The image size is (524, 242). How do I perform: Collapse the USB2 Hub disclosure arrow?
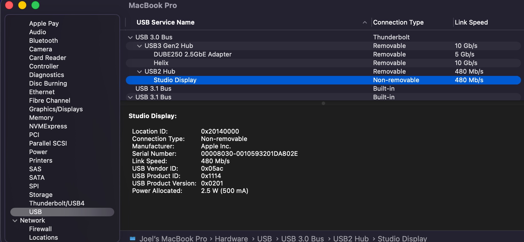[x=139, y=72]
